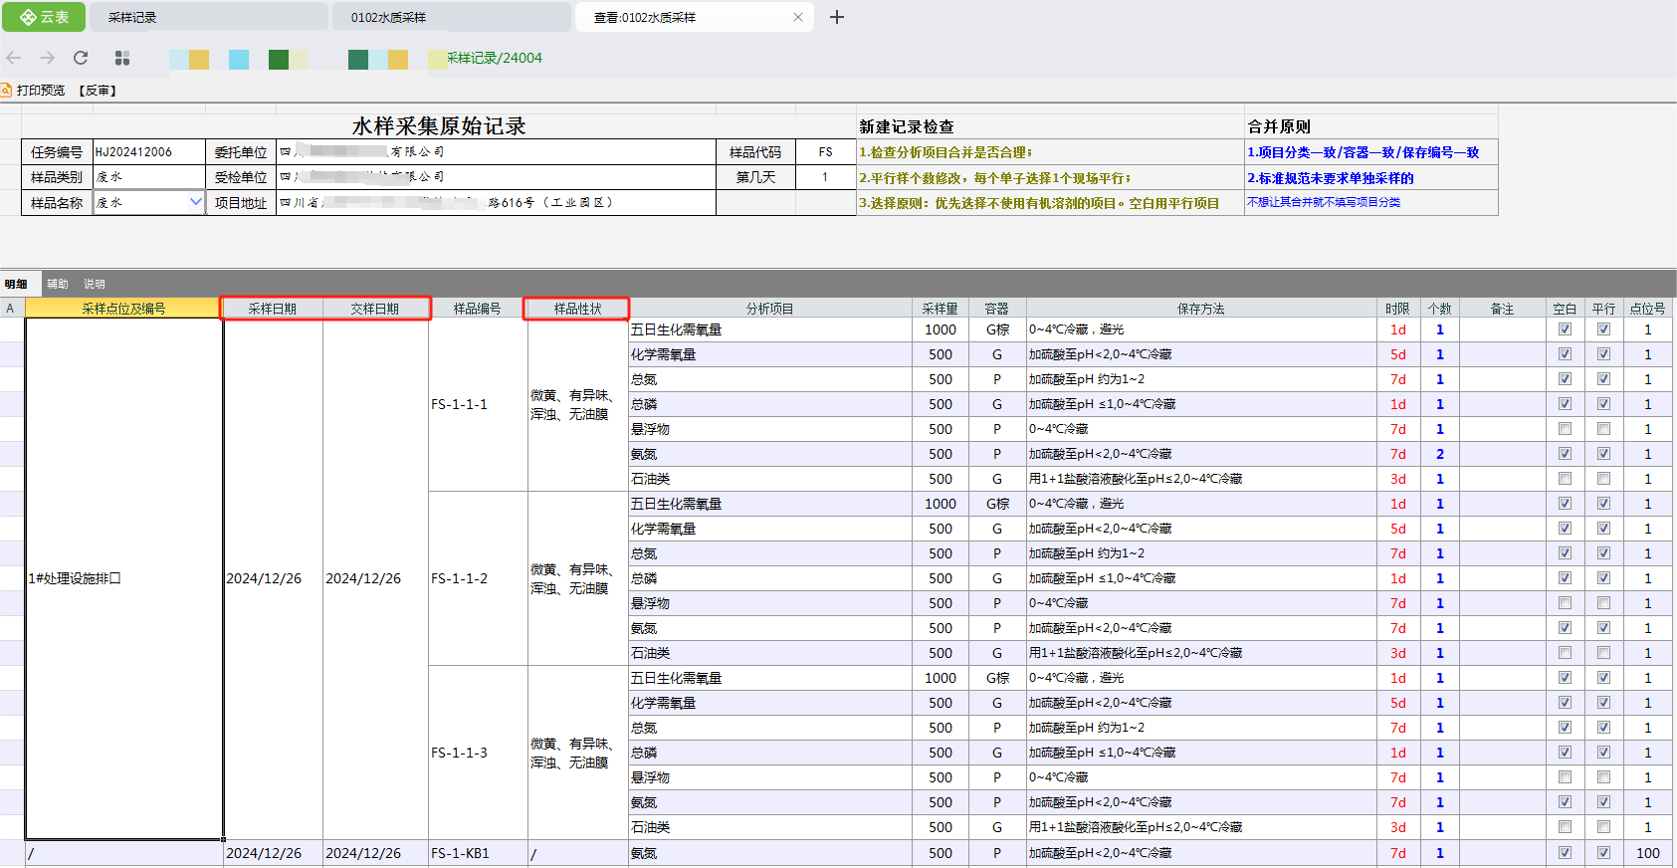Switch to the 明细 sub-tab
The height and width of the screenshot is (868, 1677).
pos(16,285)
